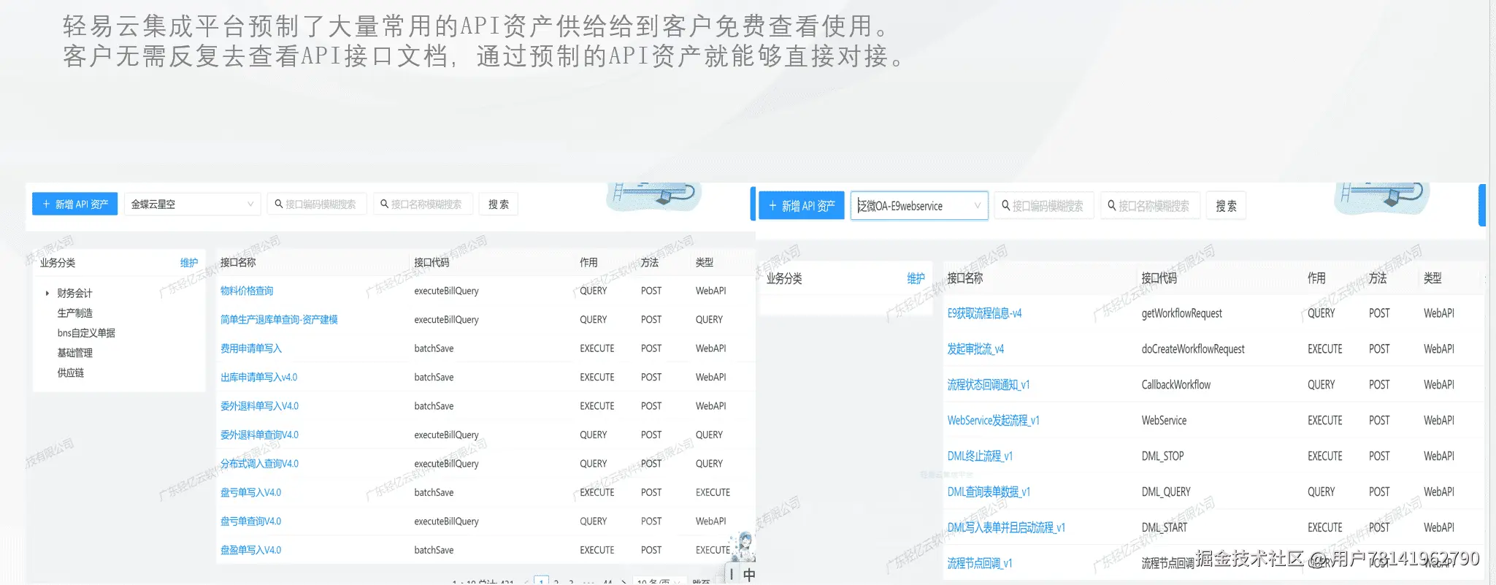Open the 分布式调入查询V4.0 link
The width and height of the screenshot is (1496, 585).
point(259,463)
